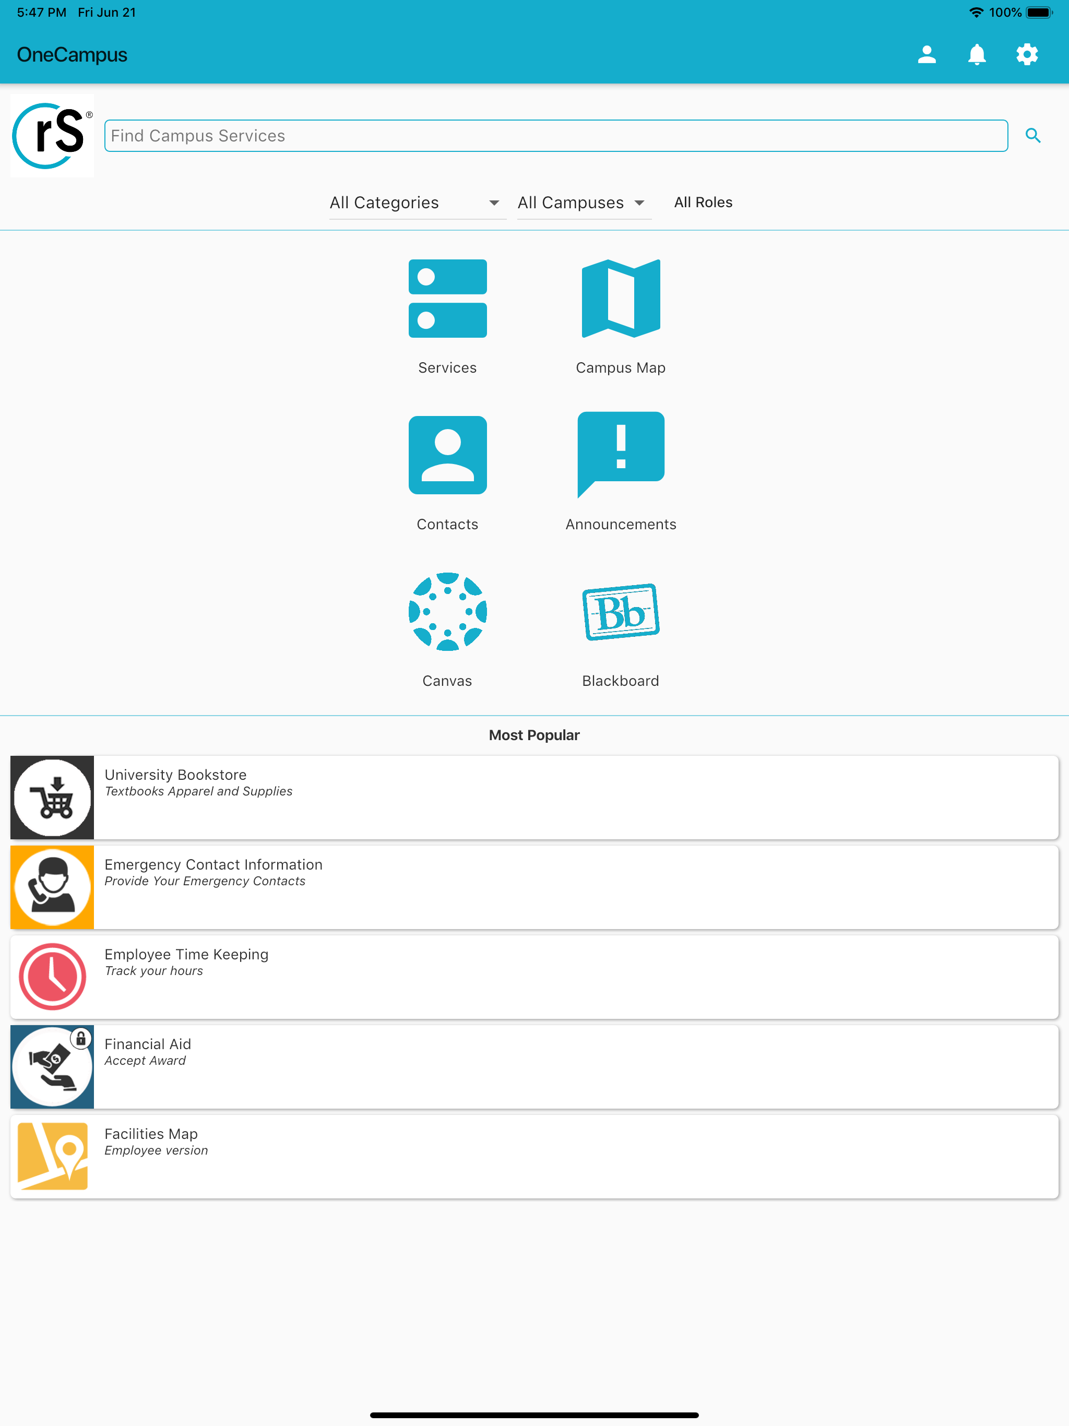Viewport: 1069px width, 1426px height.
Task: Tap the iPad home indicator bar
Action: click(x=534, y=1415)
